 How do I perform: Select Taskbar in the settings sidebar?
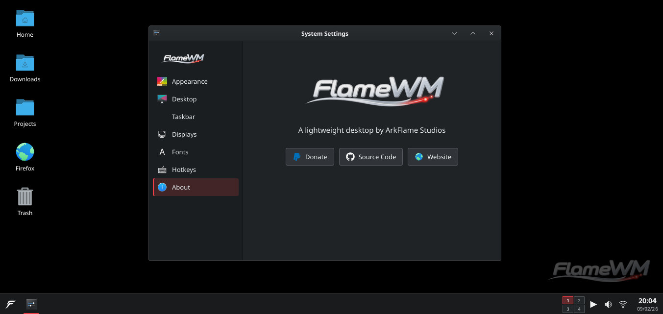click(196, 117)
